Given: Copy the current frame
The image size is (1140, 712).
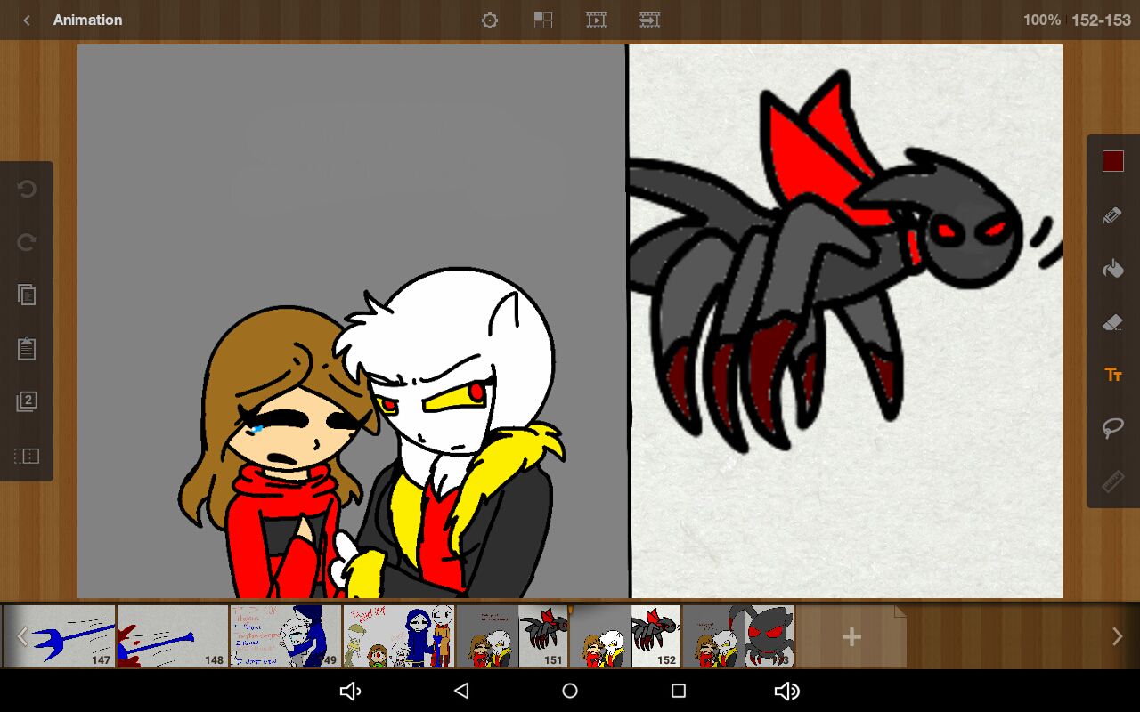Looking at the screenshot, I should point(27,295).
